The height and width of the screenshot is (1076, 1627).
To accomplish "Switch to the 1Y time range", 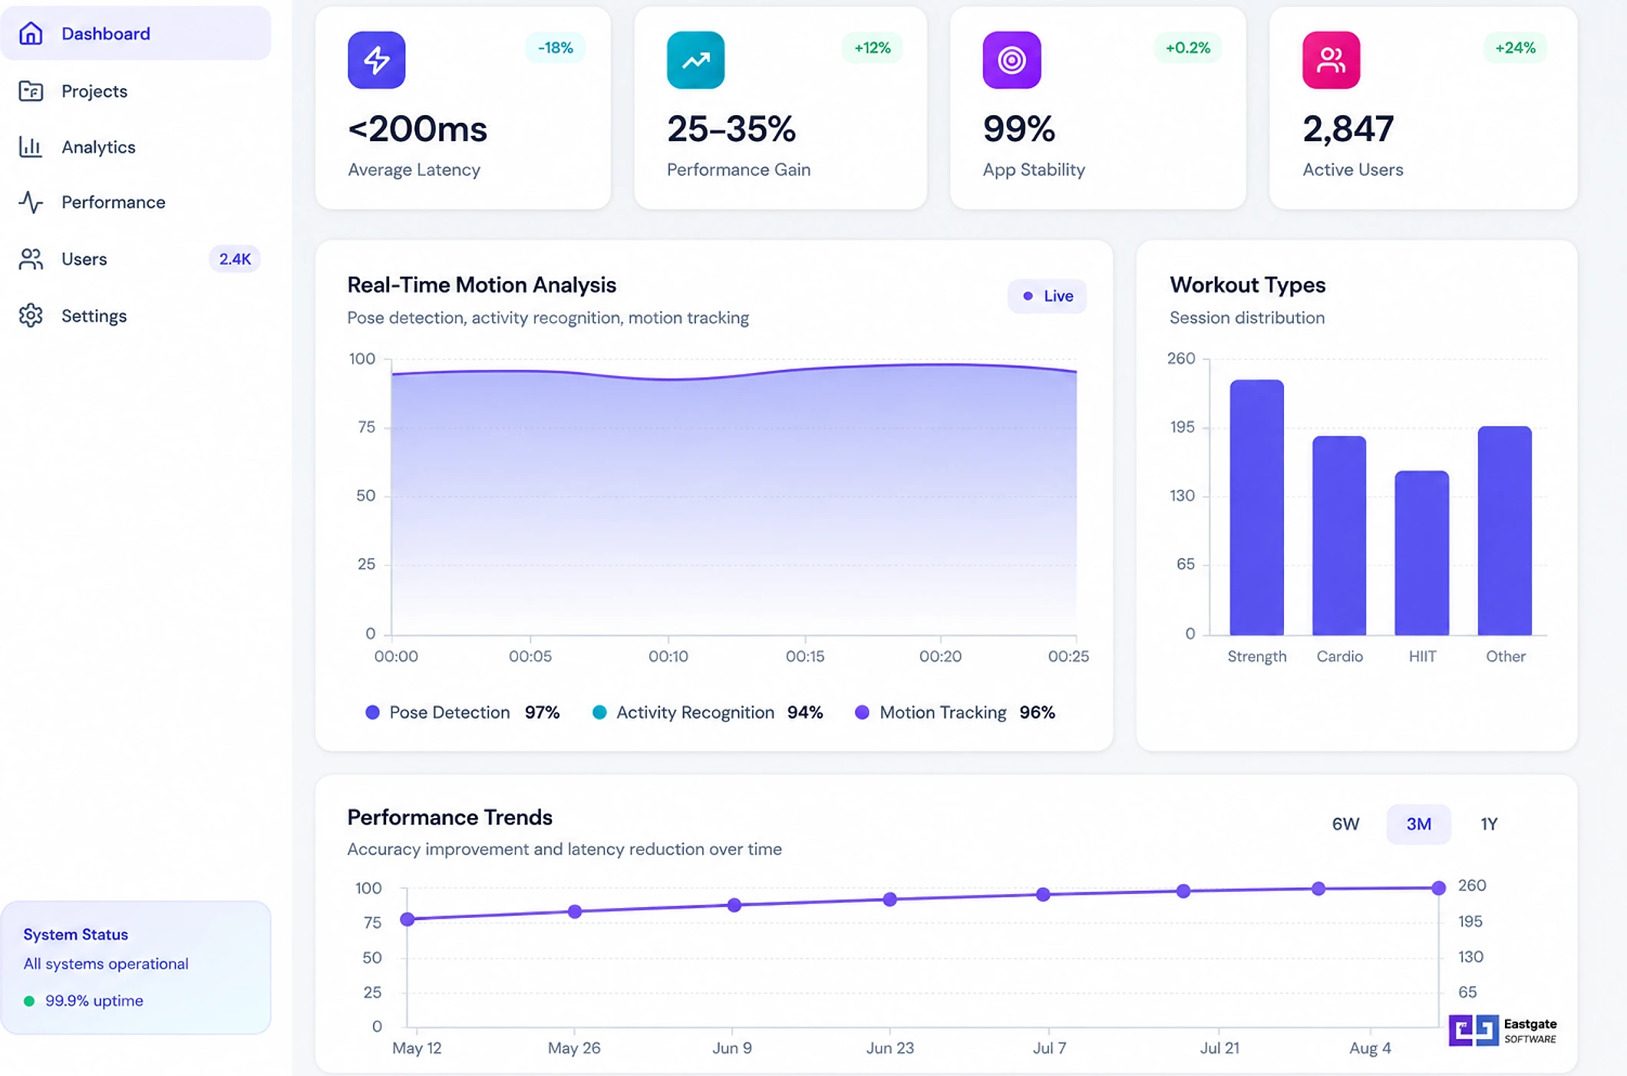I will [1489, 824].
